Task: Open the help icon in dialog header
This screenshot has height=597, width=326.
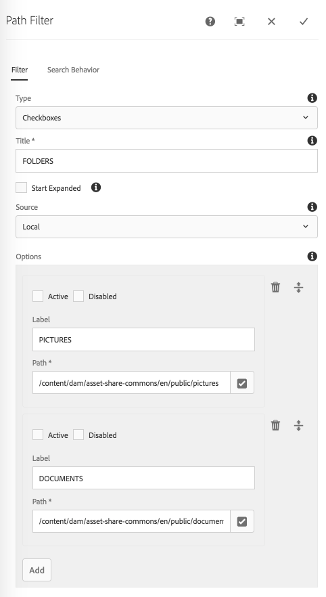Action: [x=210, y=22]
